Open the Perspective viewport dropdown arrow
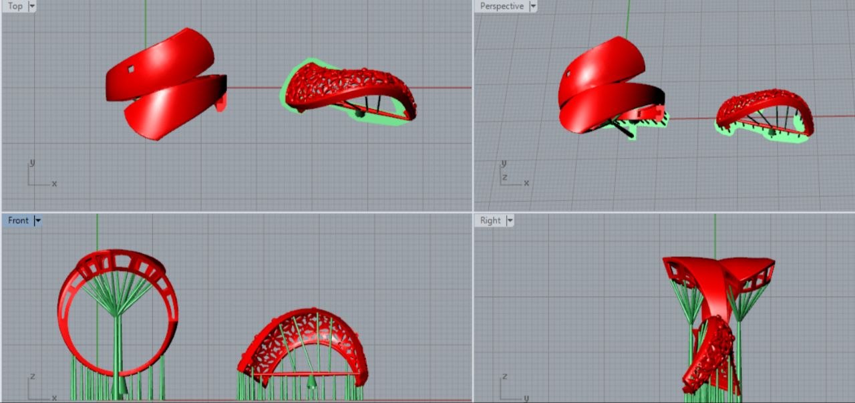Viewport: 855px width, 403px height. [532, 6]
